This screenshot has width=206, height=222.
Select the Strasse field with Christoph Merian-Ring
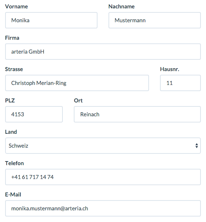[77, 83]
